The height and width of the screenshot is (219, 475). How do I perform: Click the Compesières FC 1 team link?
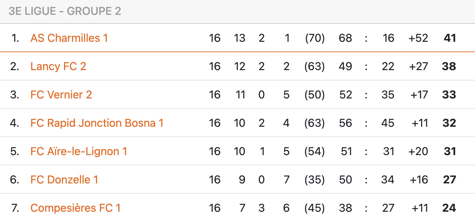[75, 208]
